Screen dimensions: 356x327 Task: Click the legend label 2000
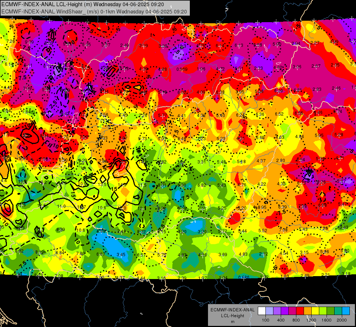pos(342,320)
